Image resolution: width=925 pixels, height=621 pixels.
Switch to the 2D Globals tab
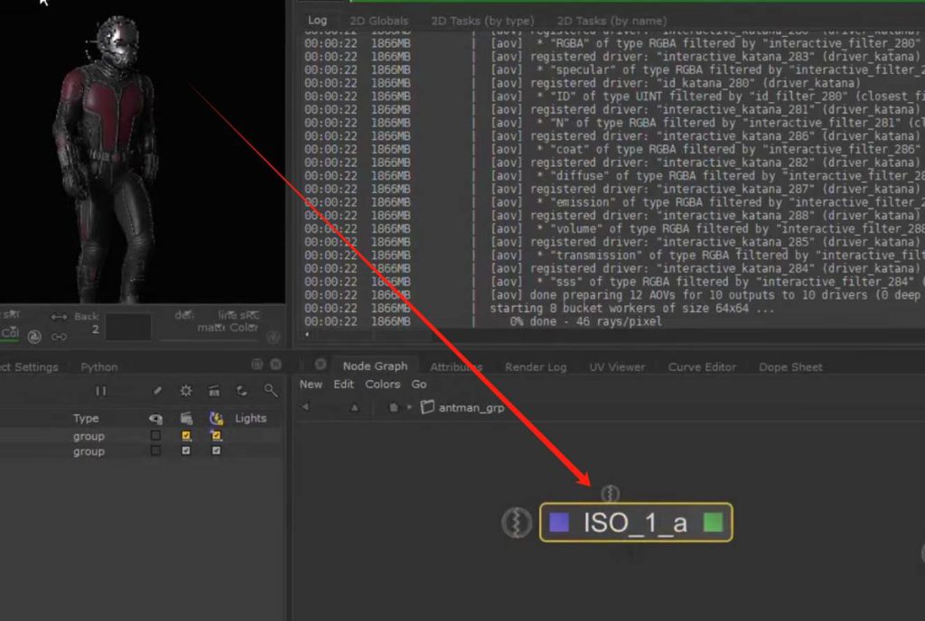click(x=380, y=21)
